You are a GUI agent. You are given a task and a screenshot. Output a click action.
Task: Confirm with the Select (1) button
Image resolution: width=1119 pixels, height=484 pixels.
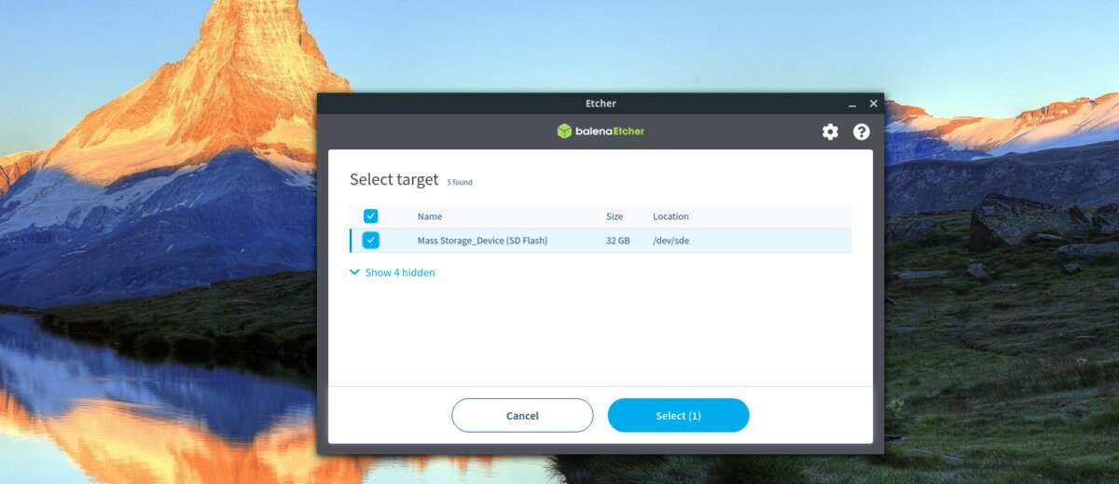(678, 415)
